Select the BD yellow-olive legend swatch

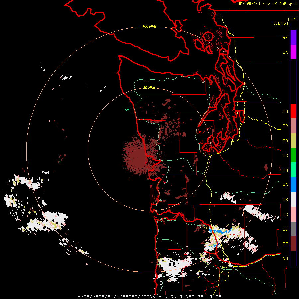293,141
